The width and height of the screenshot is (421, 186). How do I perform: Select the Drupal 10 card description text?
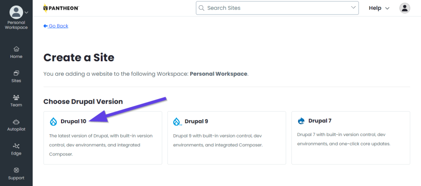pyautogui.click(x=101, y=145)
